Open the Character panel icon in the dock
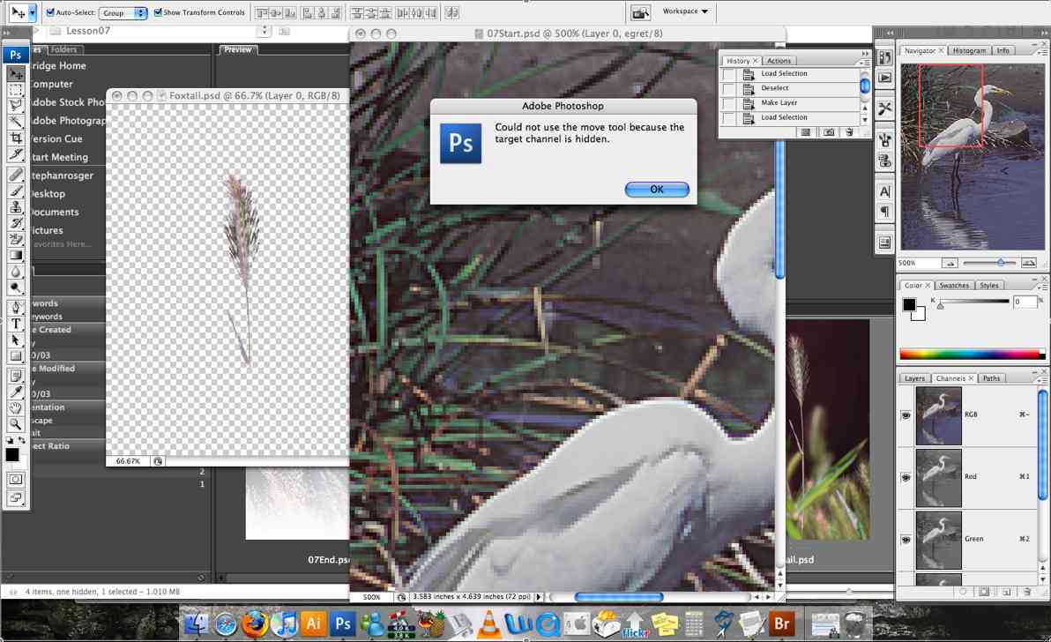Viewport: 1051px width, 642px height. pyautogui.click(x=884, y=191)
